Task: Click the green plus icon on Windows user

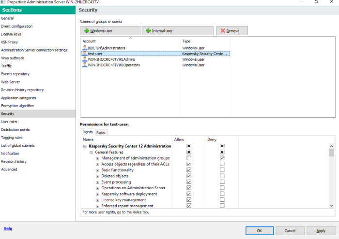Action: (x=87, y=31)
